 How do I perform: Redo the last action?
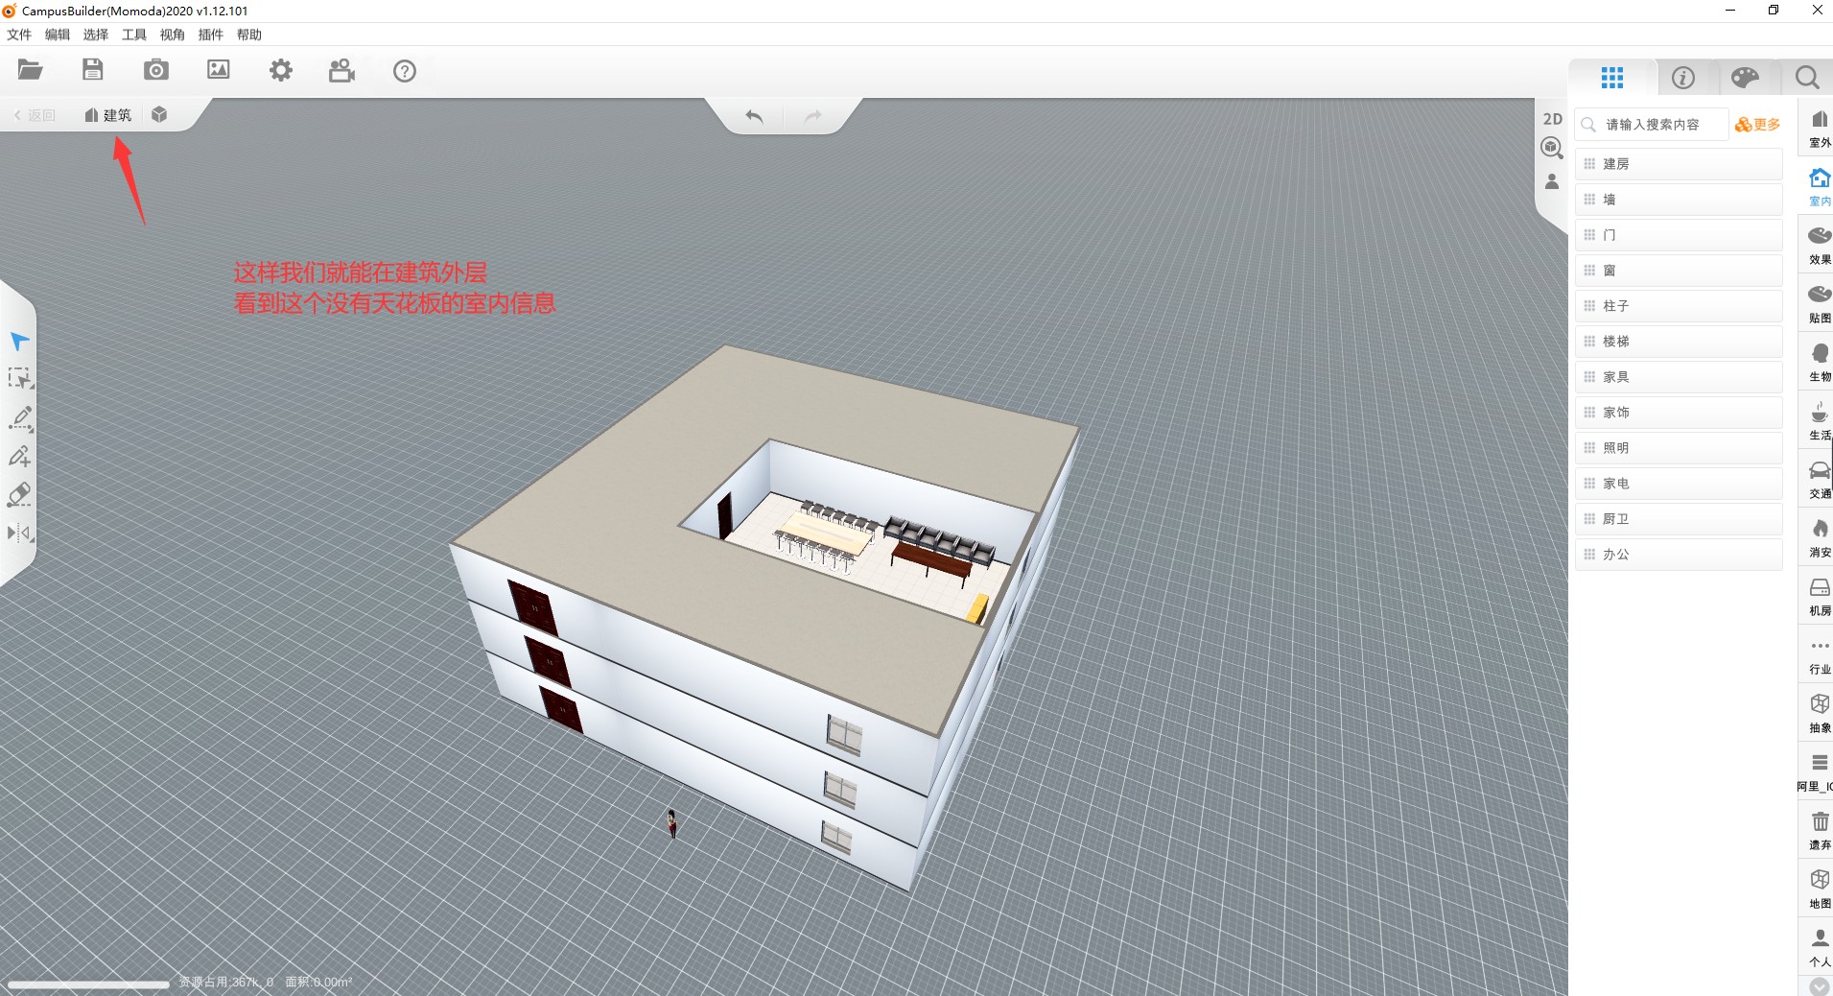tap(812, 116)
